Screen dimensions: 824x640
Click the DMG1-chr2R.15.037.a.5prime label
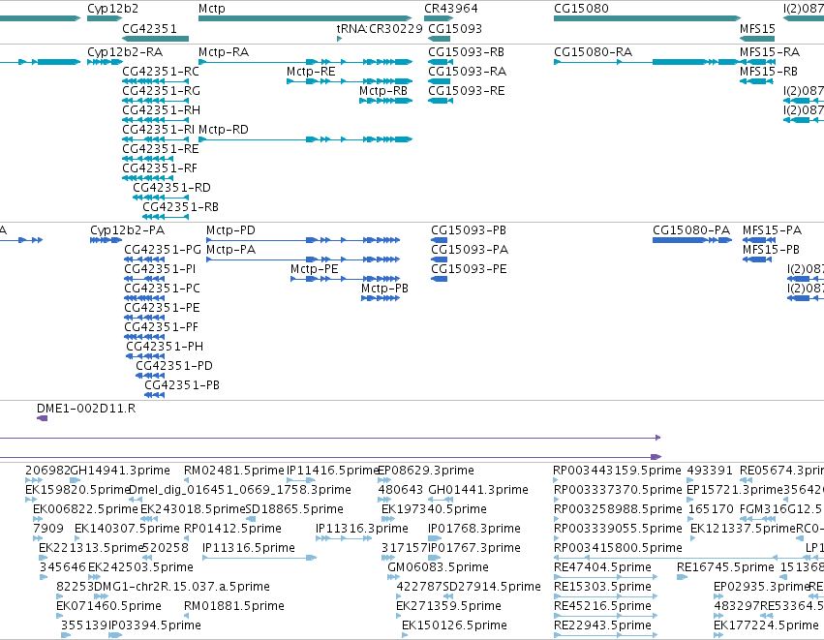[x=182, y=587]
